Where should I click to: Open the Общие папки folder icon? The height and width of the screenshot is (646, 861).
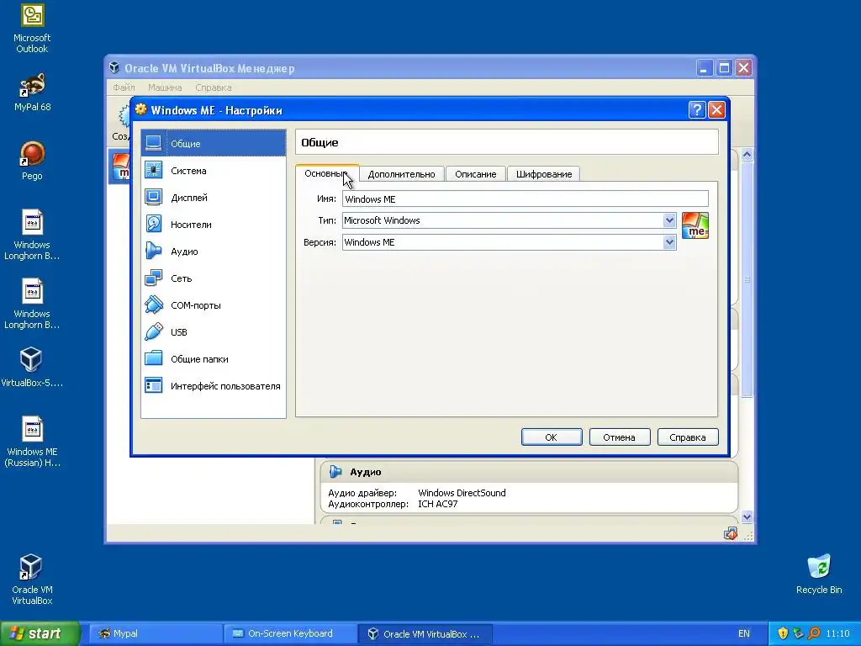point(154,358)
